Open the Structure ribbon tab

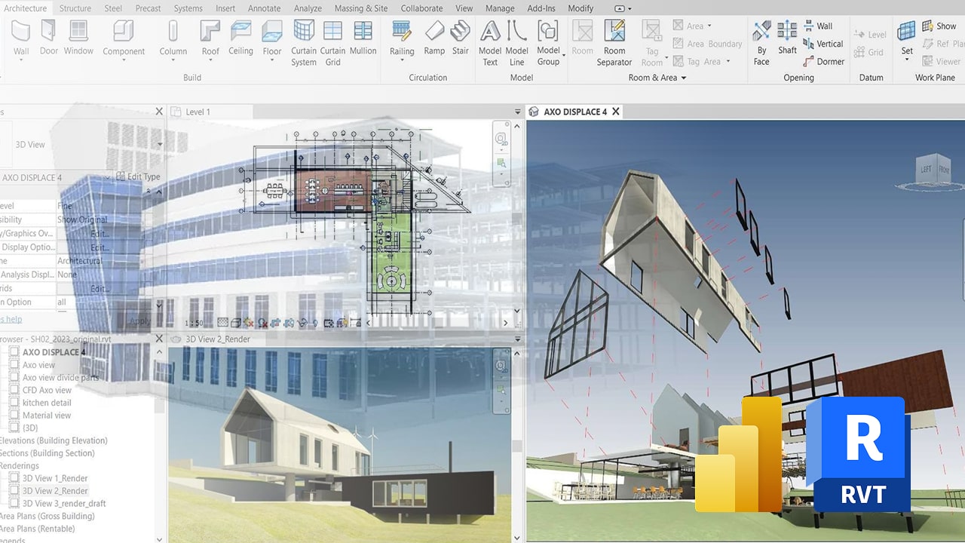(75, 8)
